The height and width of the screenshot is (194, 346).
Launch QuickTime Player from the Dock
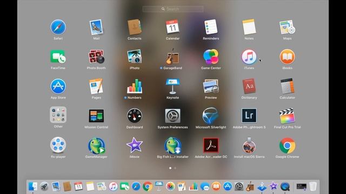point(285,186)
